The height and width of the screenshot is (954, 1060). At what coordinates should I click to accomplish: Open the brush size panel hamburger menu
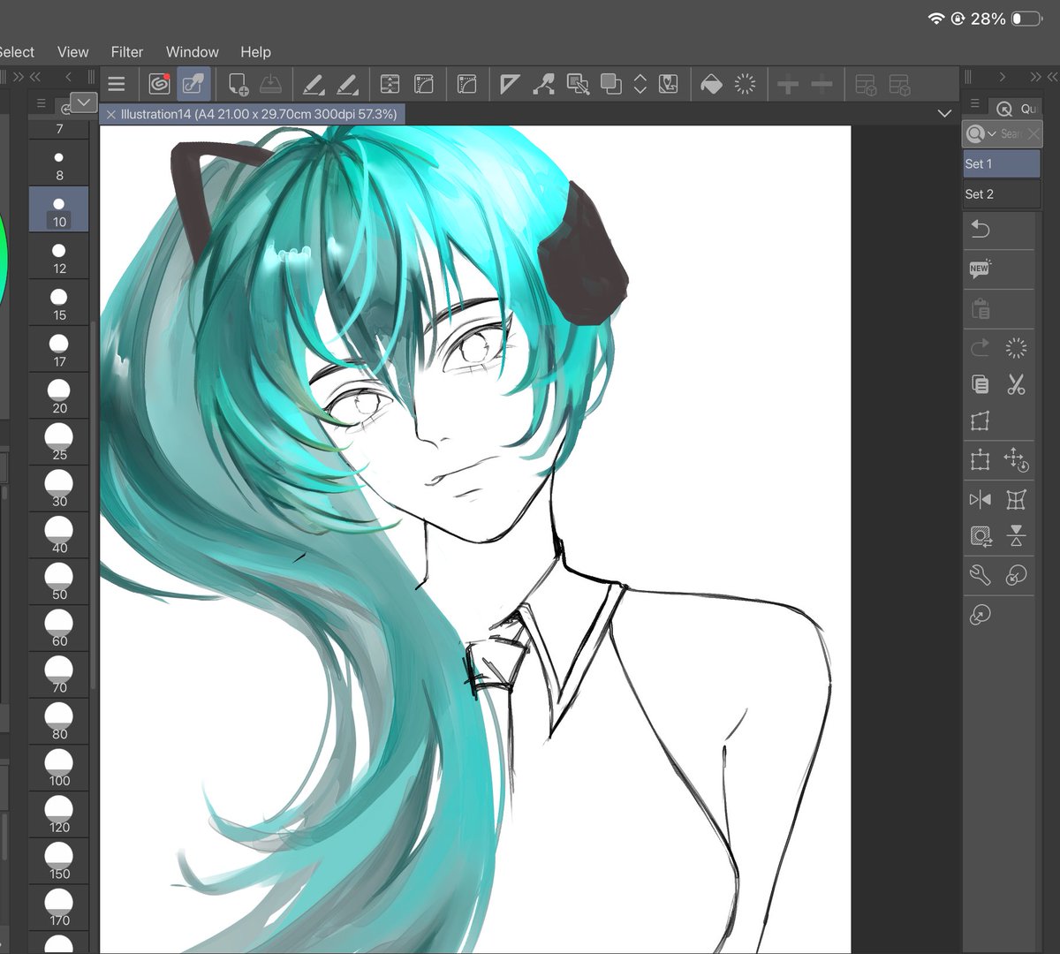click(41, 104)
